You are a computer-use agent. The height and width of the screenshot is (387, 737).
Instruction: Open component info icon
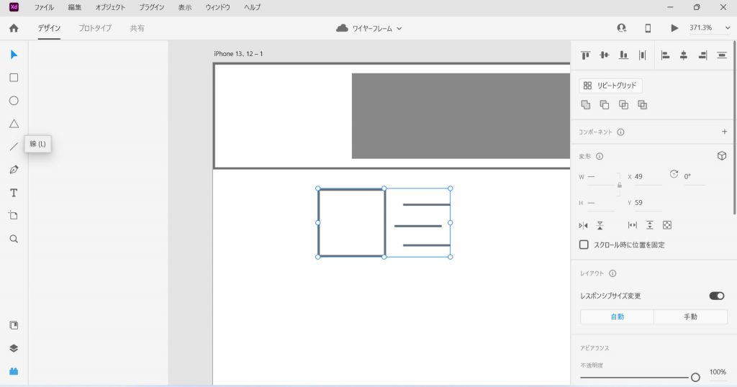620,132
